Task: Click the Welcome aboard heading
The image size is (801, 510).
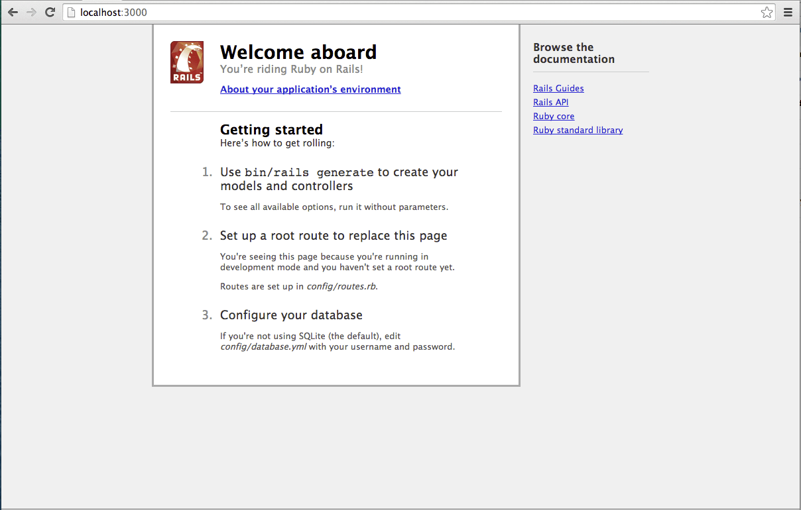Action: click(x=298, y=52)
